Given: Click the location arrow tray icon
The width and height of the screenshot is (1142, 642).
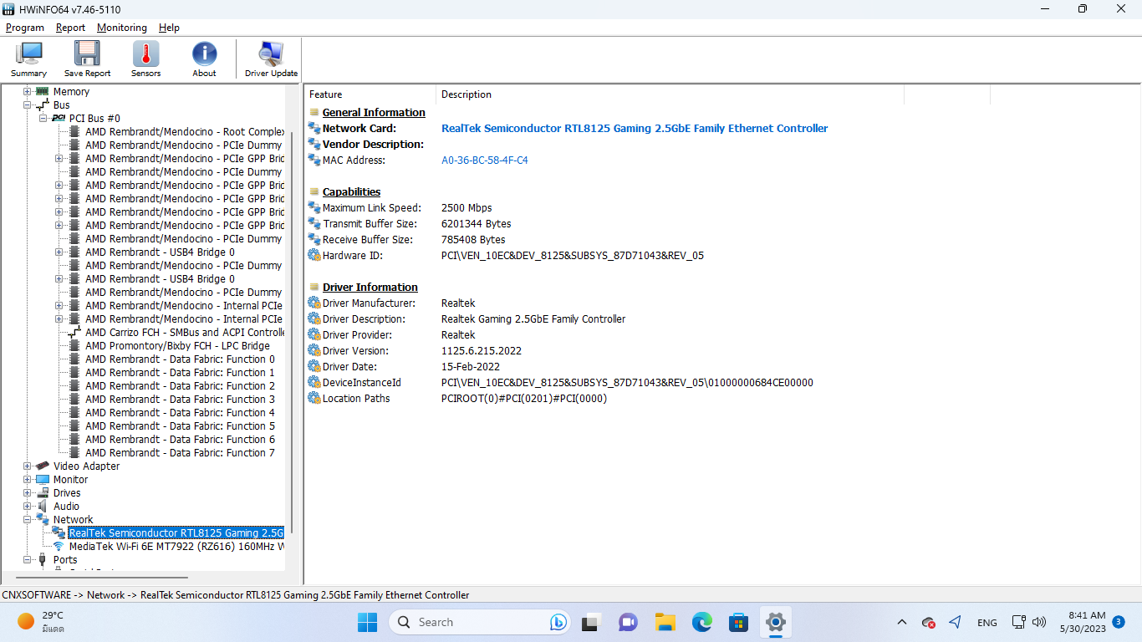Looking at the screenshot, I should 956,622.
